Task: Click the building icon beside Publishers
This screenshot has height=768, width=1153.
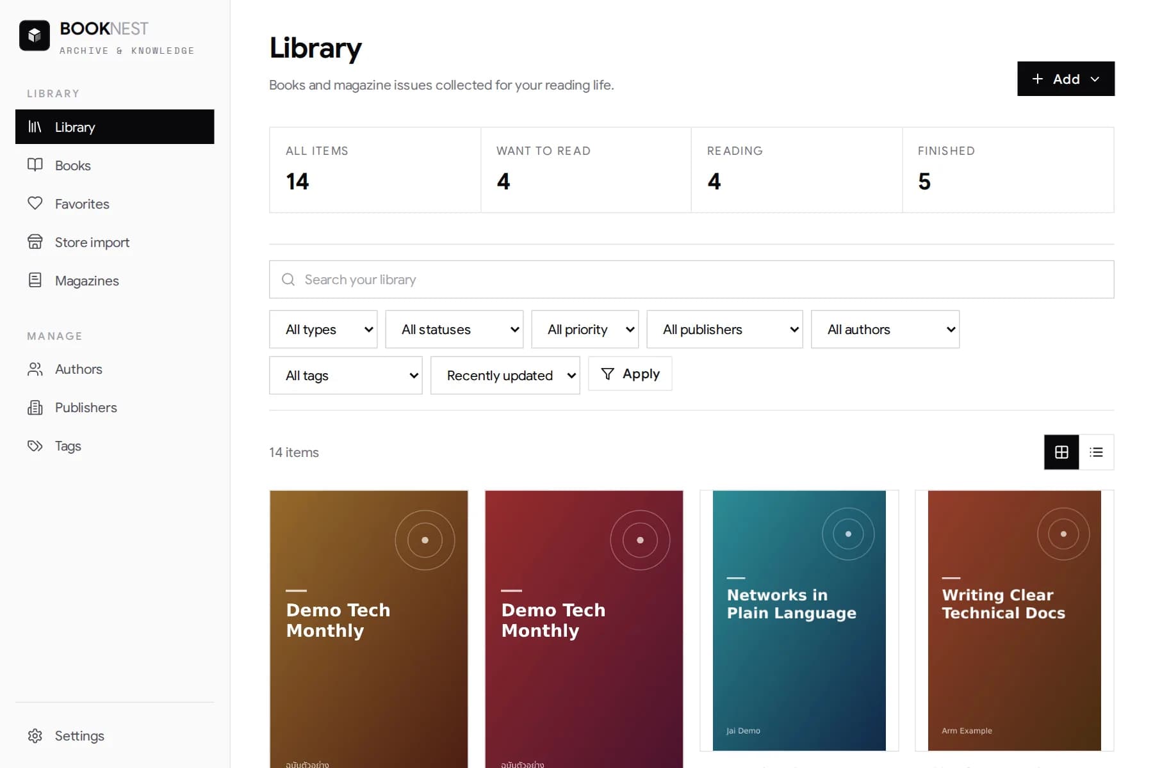Action: pyautogui.click(x=35, y=408)
